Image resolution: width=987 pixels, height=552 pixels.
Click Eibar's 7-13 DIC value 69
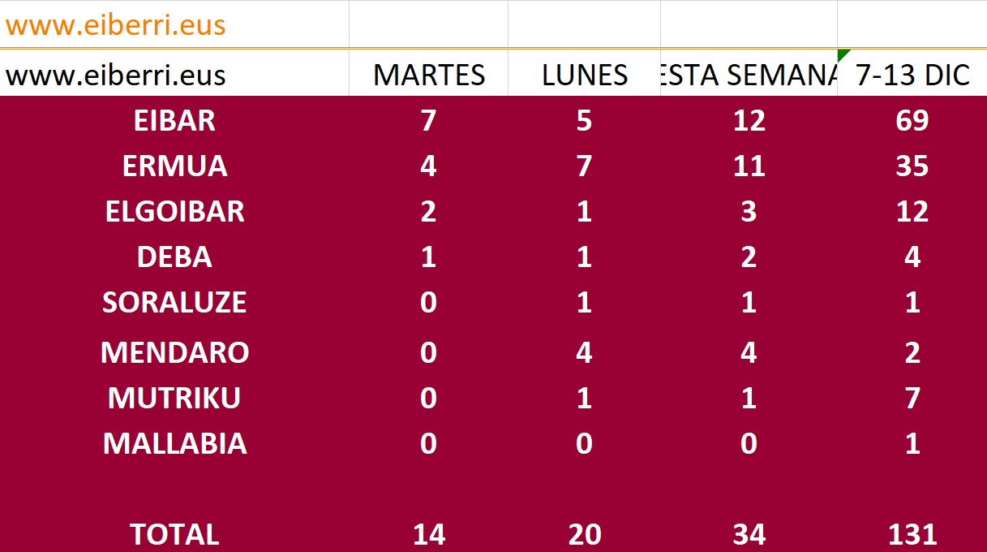tap(912, 121)
